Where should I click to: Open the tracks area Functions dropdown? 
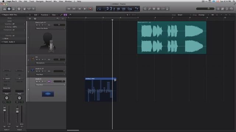tap(45, 15)
